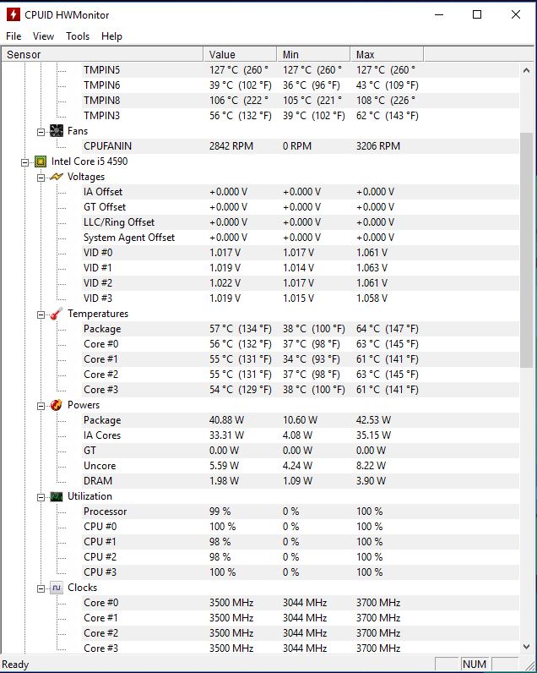Click the Intel Core i5 4590 chip icon
Screen dimensions: 537x673
[x=41, y=161]
